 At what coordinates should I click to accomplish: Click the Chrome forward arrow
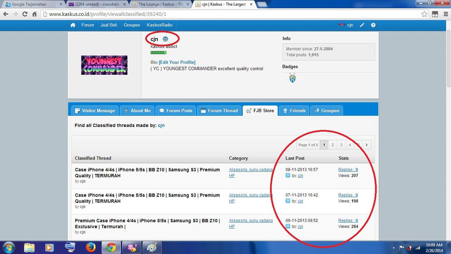(x=15, y=14)
